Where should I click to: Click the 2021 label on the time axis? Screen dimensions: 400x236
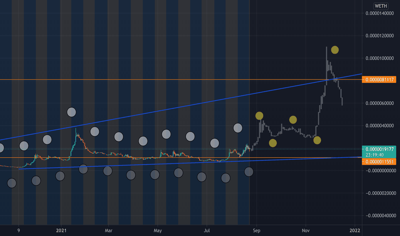pyautogui.click(x=61, y=230)
